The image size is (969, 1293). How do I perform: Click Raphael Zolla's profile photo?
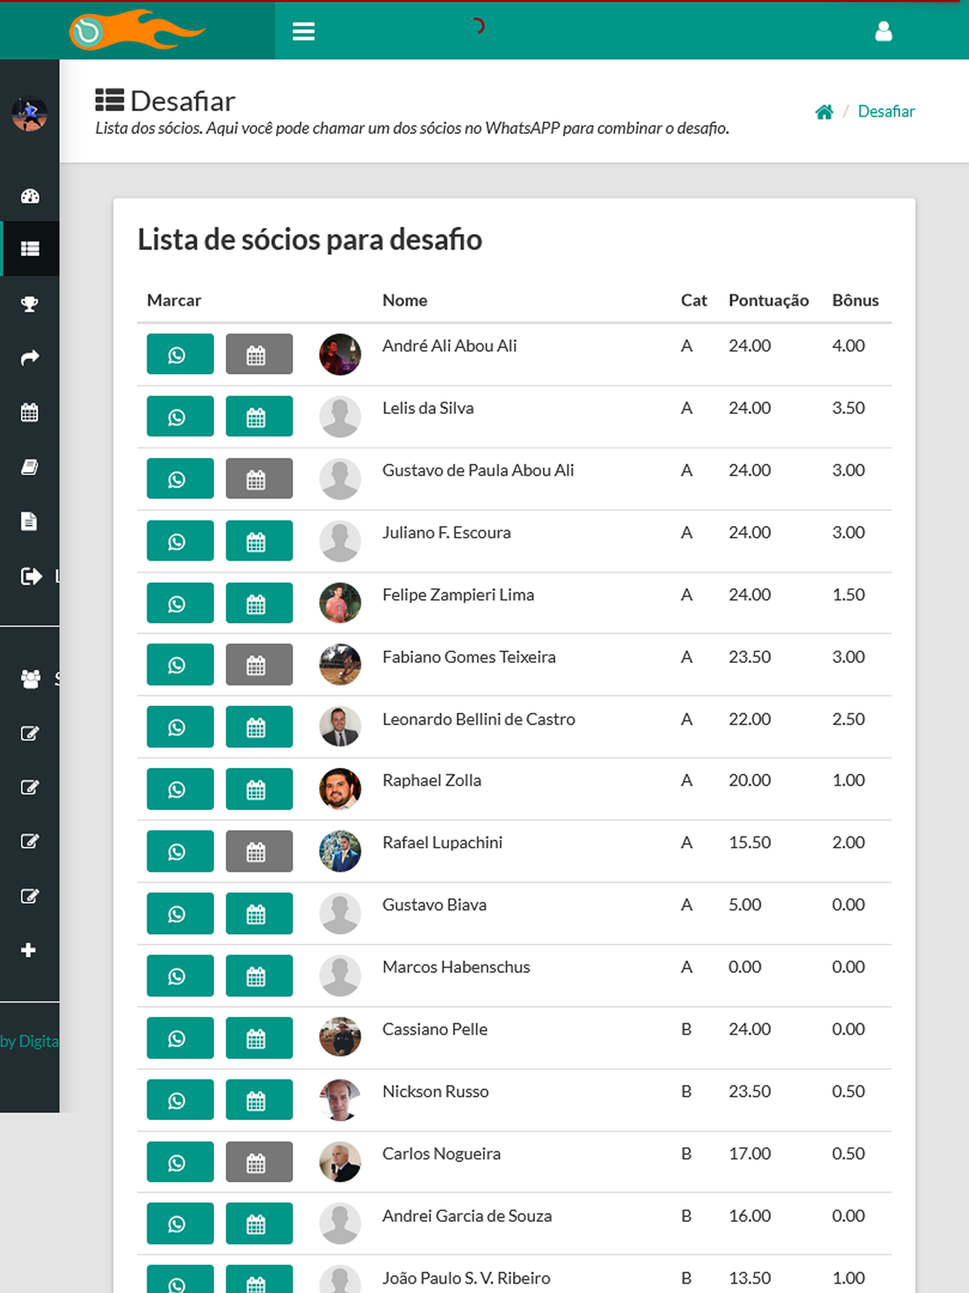click(340, 788)
